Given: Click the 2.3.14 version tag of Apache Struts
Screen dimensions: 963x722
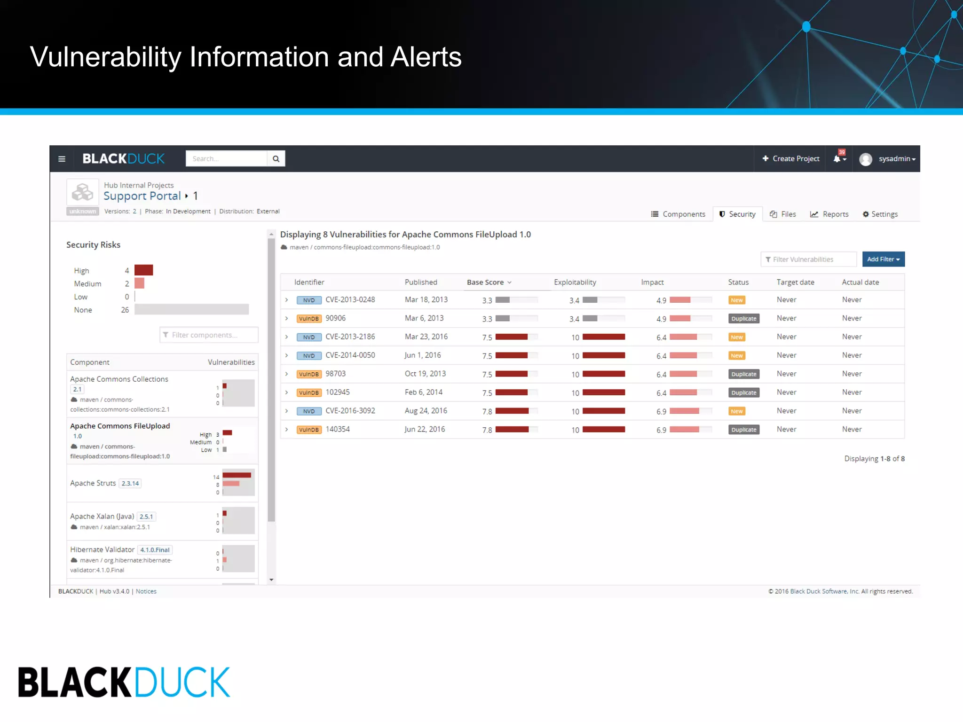Looking at the screenshot, I should [130, 483].
